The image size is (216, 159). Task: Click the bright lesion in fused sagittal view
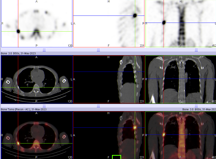(135, 127)
